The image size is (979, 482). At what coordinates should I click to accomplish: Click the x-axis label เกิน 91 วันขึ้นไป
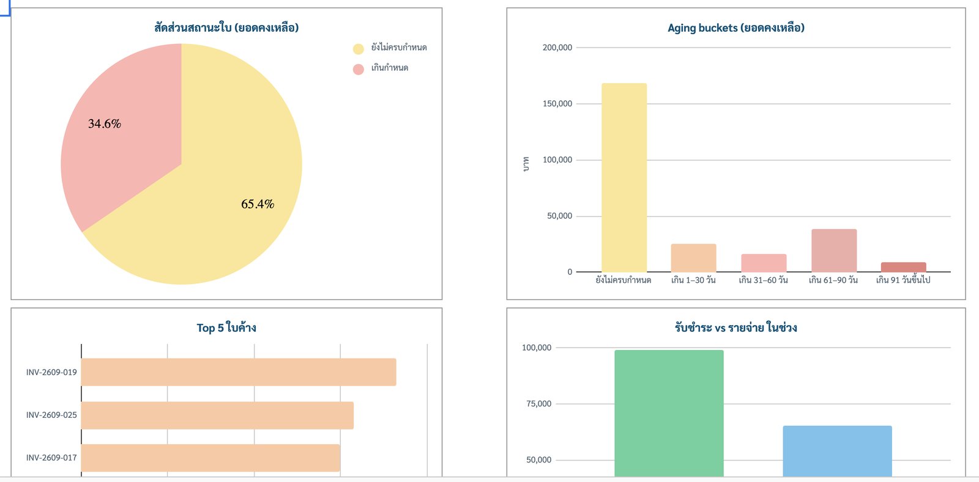click(x=903, y=280)
